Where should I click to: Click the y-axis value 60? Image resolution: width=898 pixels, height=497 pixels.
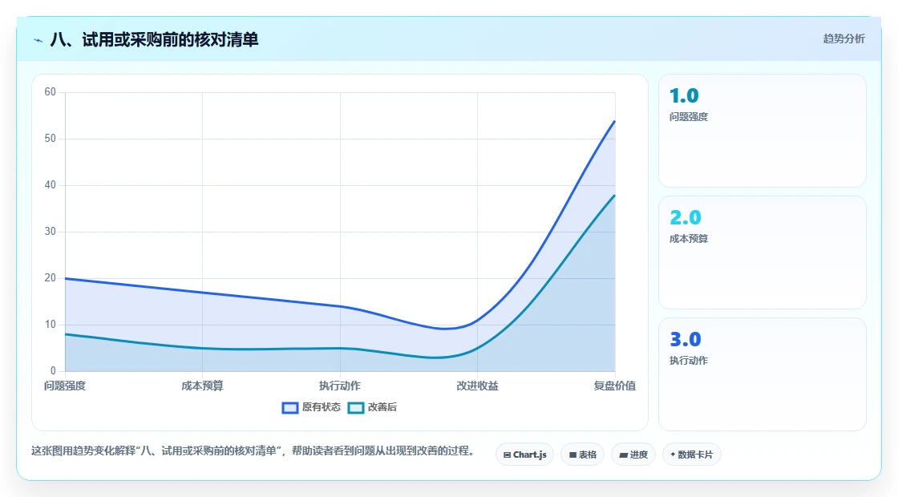tap(51, 92)
